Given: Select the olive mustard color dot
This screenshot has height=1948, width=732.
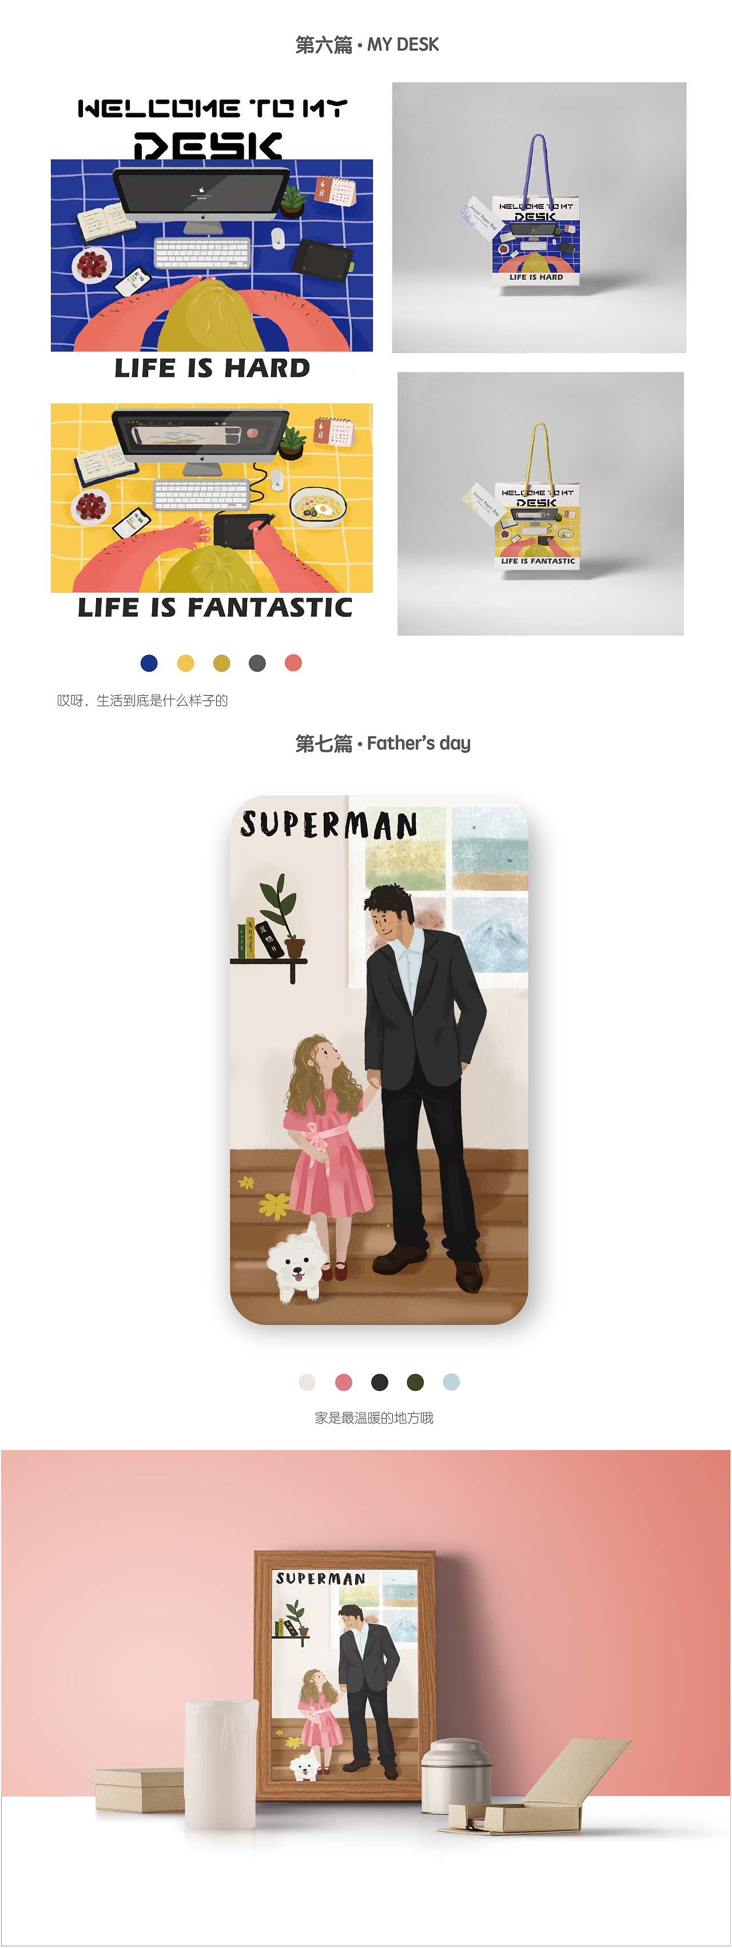Looking at the screenshot, I should [221, 663].
